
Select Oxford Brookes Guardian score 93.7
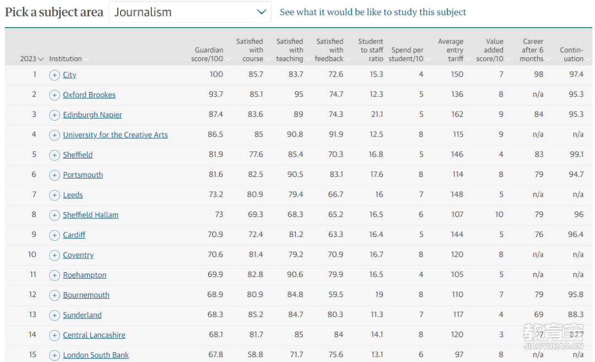pos(216,94)
